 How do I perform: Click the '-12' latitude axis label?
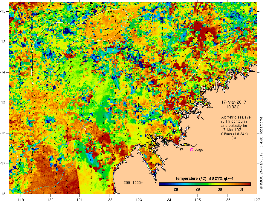pos(3,11)
